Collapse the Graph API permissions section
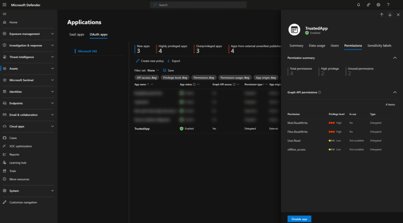The width and height of the screenshot is (403, 223). click(x=395, y=92)
